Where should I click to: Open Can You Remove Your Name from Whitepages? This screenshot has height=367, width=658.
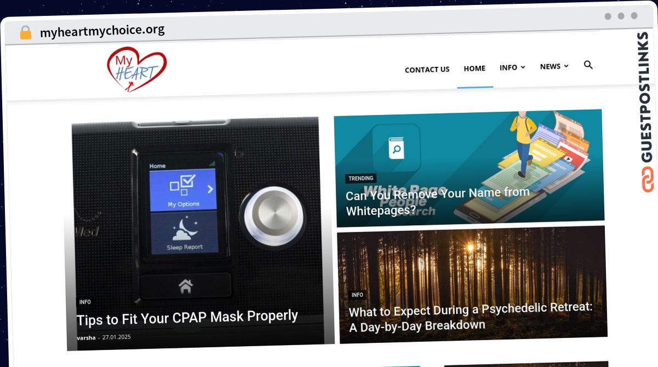pyautogui.click(x=437, y=201)
